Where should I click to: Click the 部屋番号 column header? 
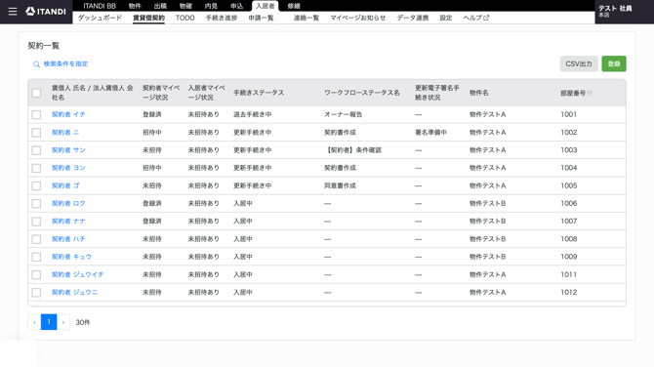(573, 93)
